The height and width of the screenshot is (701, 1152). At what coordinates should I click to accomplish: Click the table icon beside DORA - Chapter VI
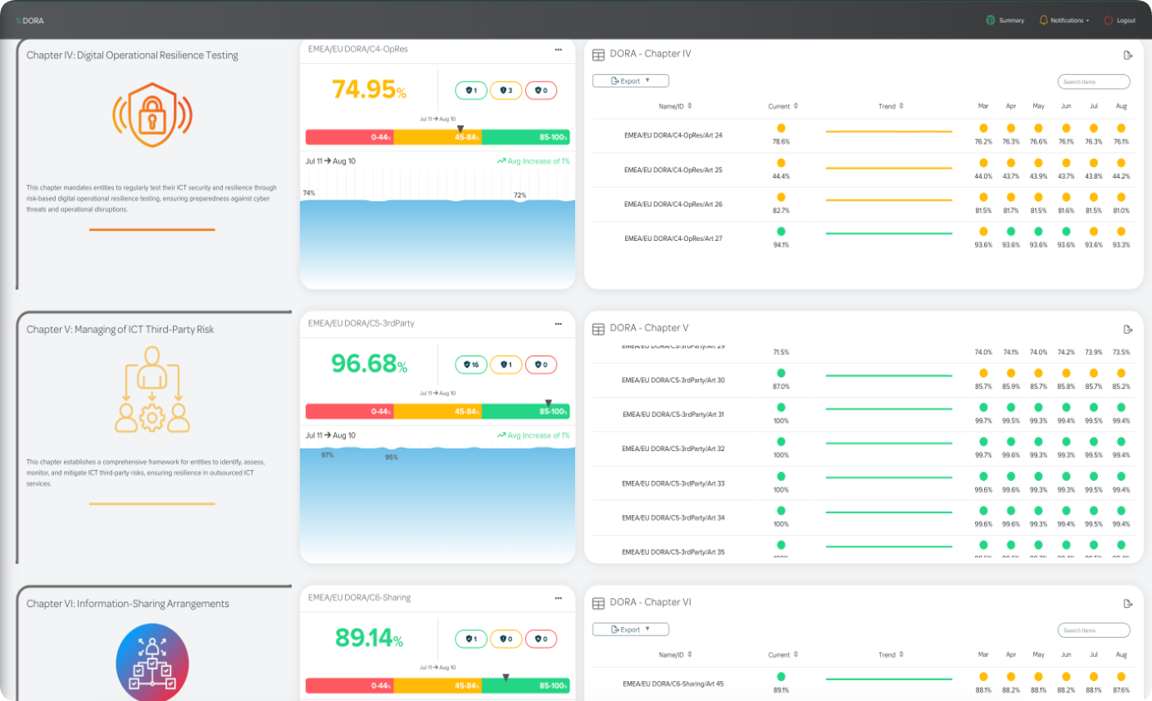[598, 603]
